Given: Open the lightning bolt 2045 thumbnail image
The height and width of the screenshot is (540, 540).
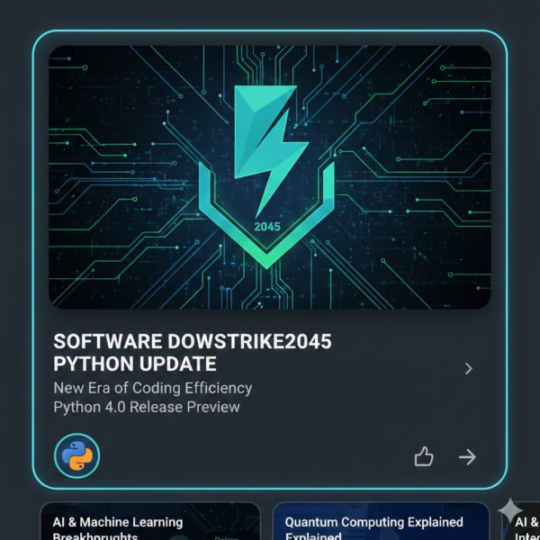Looking at the screenshot, I should 270,177.
